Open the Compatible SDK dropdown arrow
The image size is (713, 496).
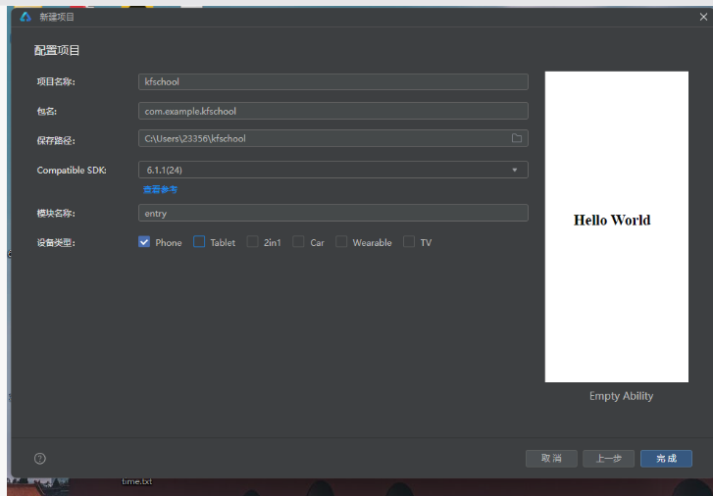(515, 170)
